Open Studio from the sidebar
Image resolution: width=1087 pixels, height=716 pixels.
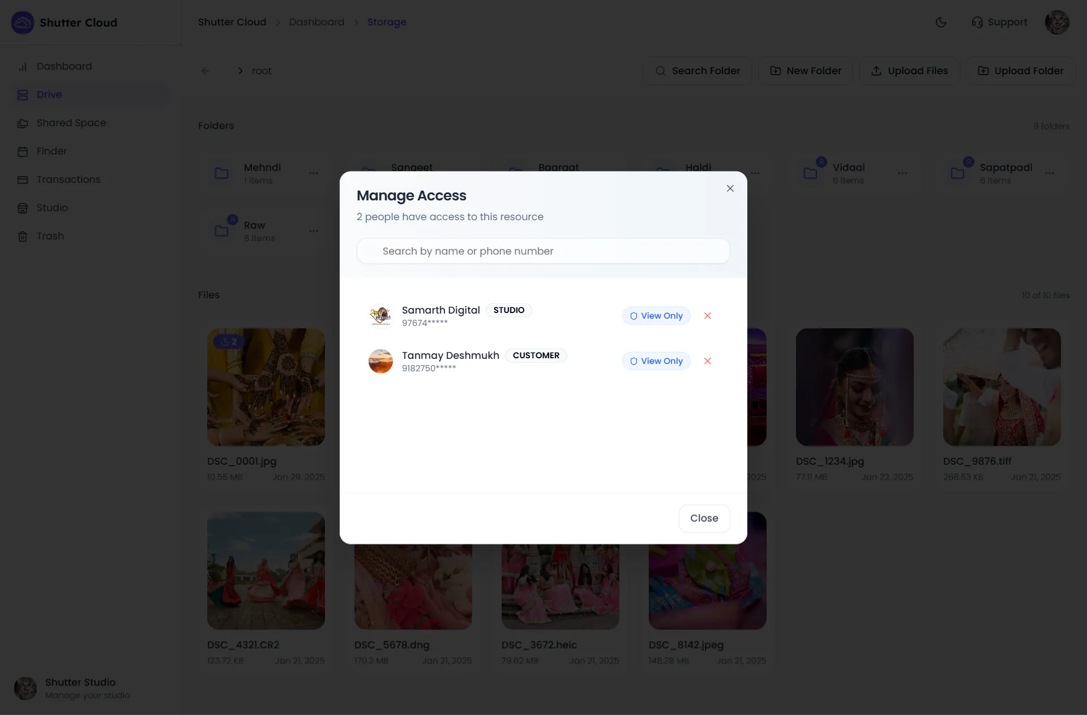(91, 208)
